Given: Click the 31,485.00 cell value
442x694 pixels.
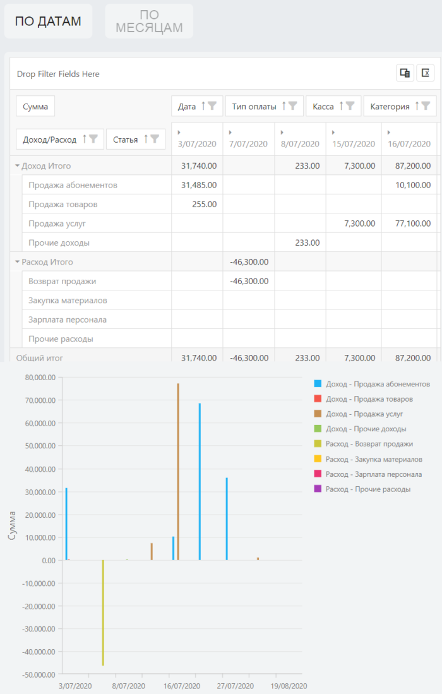Looking at the screenshot, I should pos(199,185).
